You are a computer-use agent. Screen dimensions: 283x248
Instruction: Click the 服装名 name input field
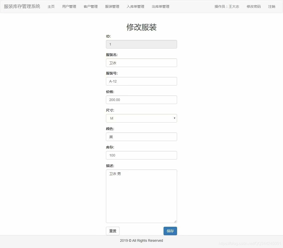tap(141, 63)
